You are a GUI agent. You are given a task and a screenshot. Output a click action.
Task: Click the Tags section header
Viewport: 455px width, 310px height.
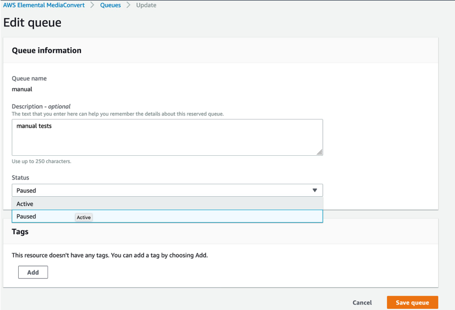point(20,232)
